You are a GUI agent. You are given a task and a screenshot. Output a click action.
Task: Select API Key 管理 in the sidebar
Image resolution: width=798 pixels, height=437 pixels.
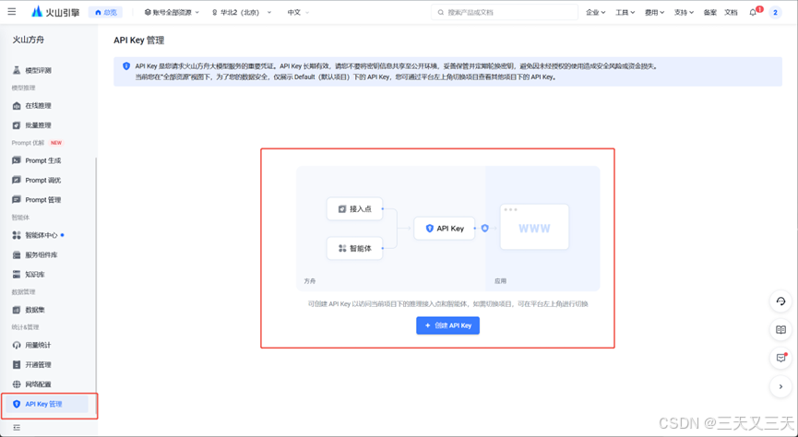(47, 404)
